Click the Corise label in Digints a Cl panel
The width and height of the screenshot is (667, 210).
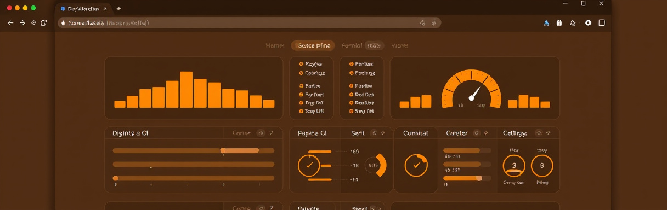coord(241,133)
